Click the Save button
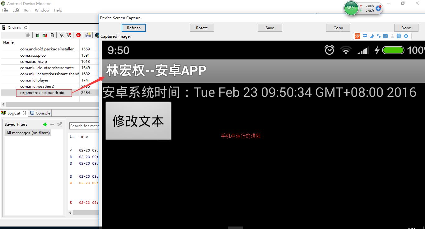Viewport: 425px width, 229px height. tap(270, 28)
